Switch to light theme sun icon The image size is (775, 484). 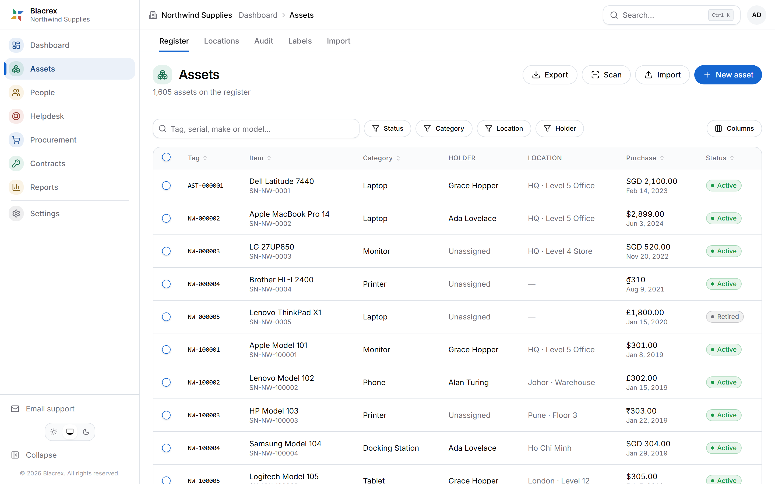[54, 432]
